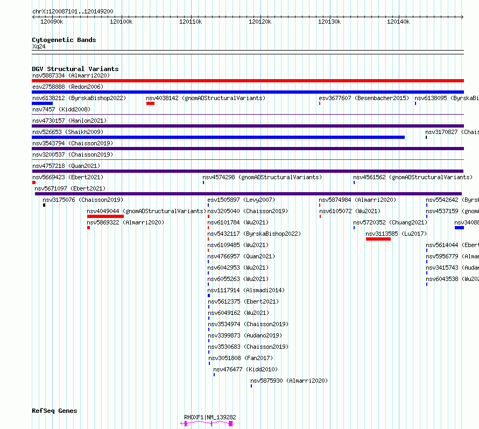Select the magenta RHOXF1 gene model glyph
The width and height of the screenshot is (479, 429).
[x=207, y=424]
